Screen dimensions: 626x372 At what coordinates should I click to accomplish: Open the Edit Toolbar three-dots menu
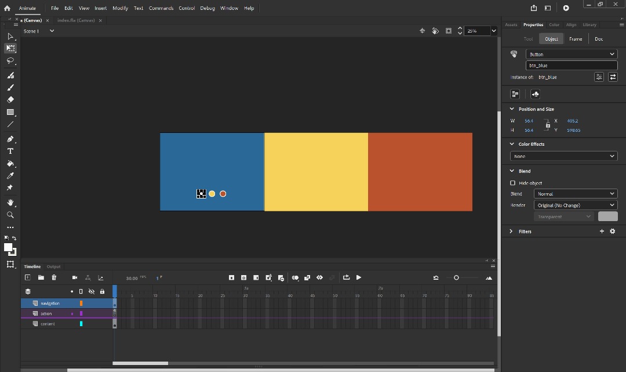coord(10,227)
